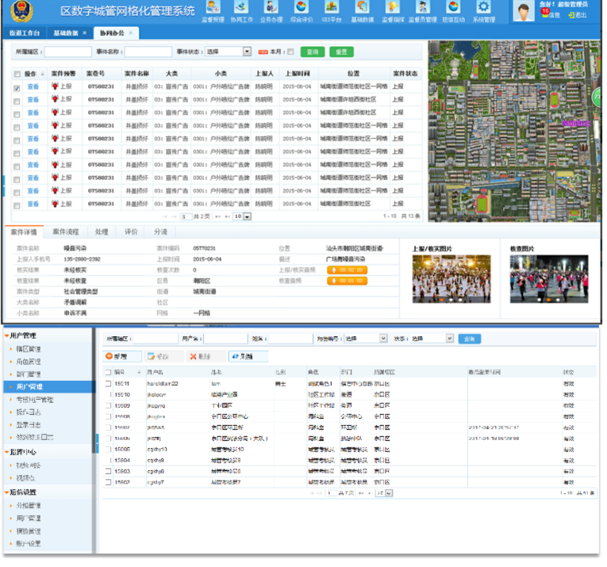This screenshot has width=607, height=567.
Task: Click the 事件名称 input field
Action: (x=148, y=52)
